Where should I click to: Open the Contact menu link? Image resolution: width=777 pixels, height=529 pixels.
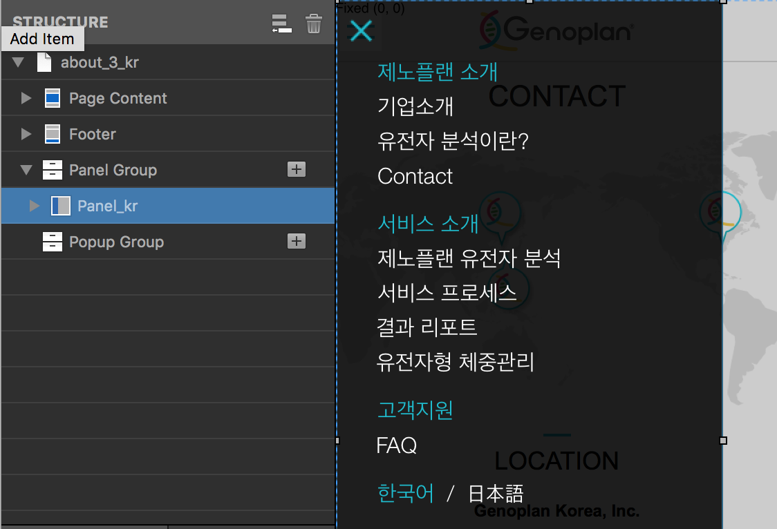click(415, 176)
